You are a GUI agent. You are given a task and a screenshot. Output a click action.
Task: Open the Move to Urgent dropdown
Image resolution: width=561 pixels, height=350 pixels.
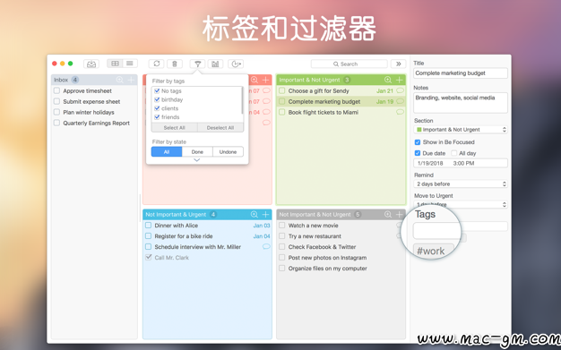tap(461, 204)
